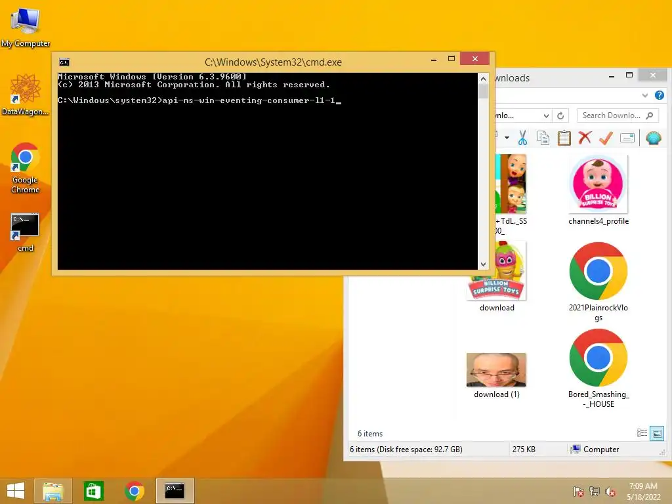Click the Copy icon in Downloads toolbar
This screenshot has width=672, height=504.
coord(543,138)
